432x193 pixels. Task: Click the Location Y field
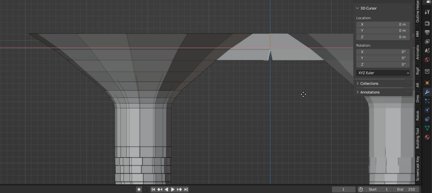coord(383,31)
